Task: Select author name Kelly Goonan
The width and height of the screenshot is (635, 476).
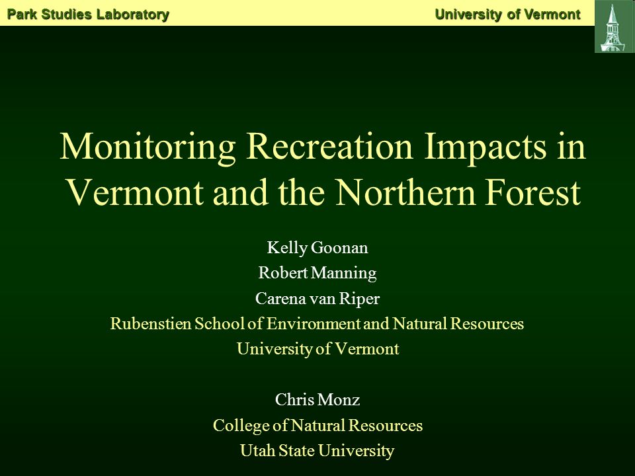Action: point(317,248)
